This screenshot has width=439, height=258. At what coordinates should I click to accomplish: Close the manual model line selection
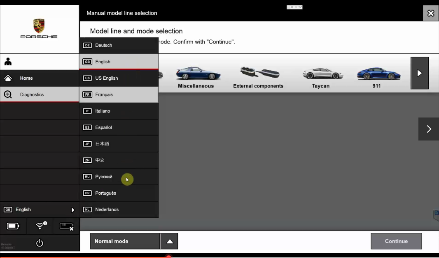[430, 13]
